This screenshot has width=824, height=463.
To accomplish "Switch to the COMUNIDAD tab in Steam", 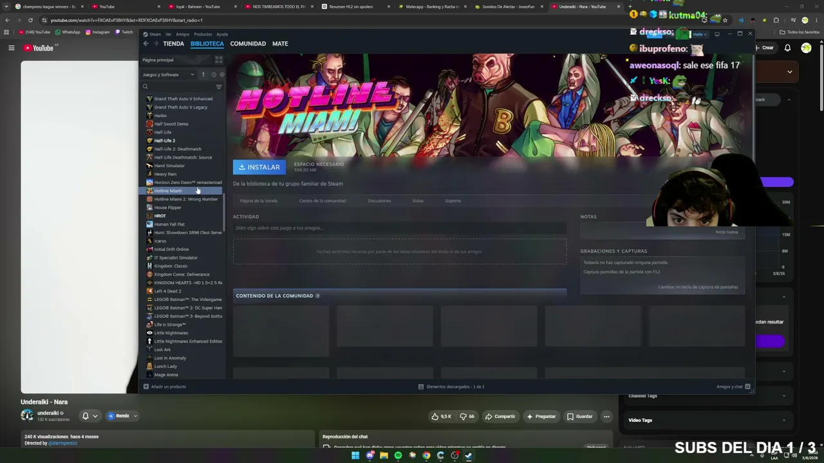I will (x=248, y=44).
